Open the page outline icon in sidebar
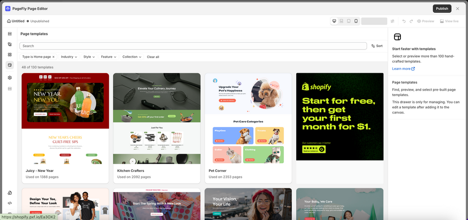Screen dimensions: 468x220 coord(10,34)
